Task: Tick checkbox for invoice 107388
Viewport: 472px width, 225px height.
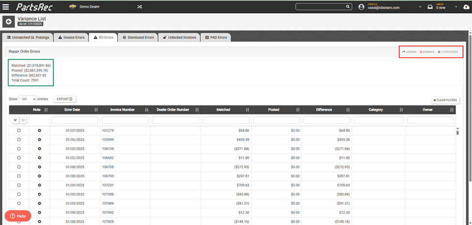Action: pyautogui.click(x=19, y=194)
